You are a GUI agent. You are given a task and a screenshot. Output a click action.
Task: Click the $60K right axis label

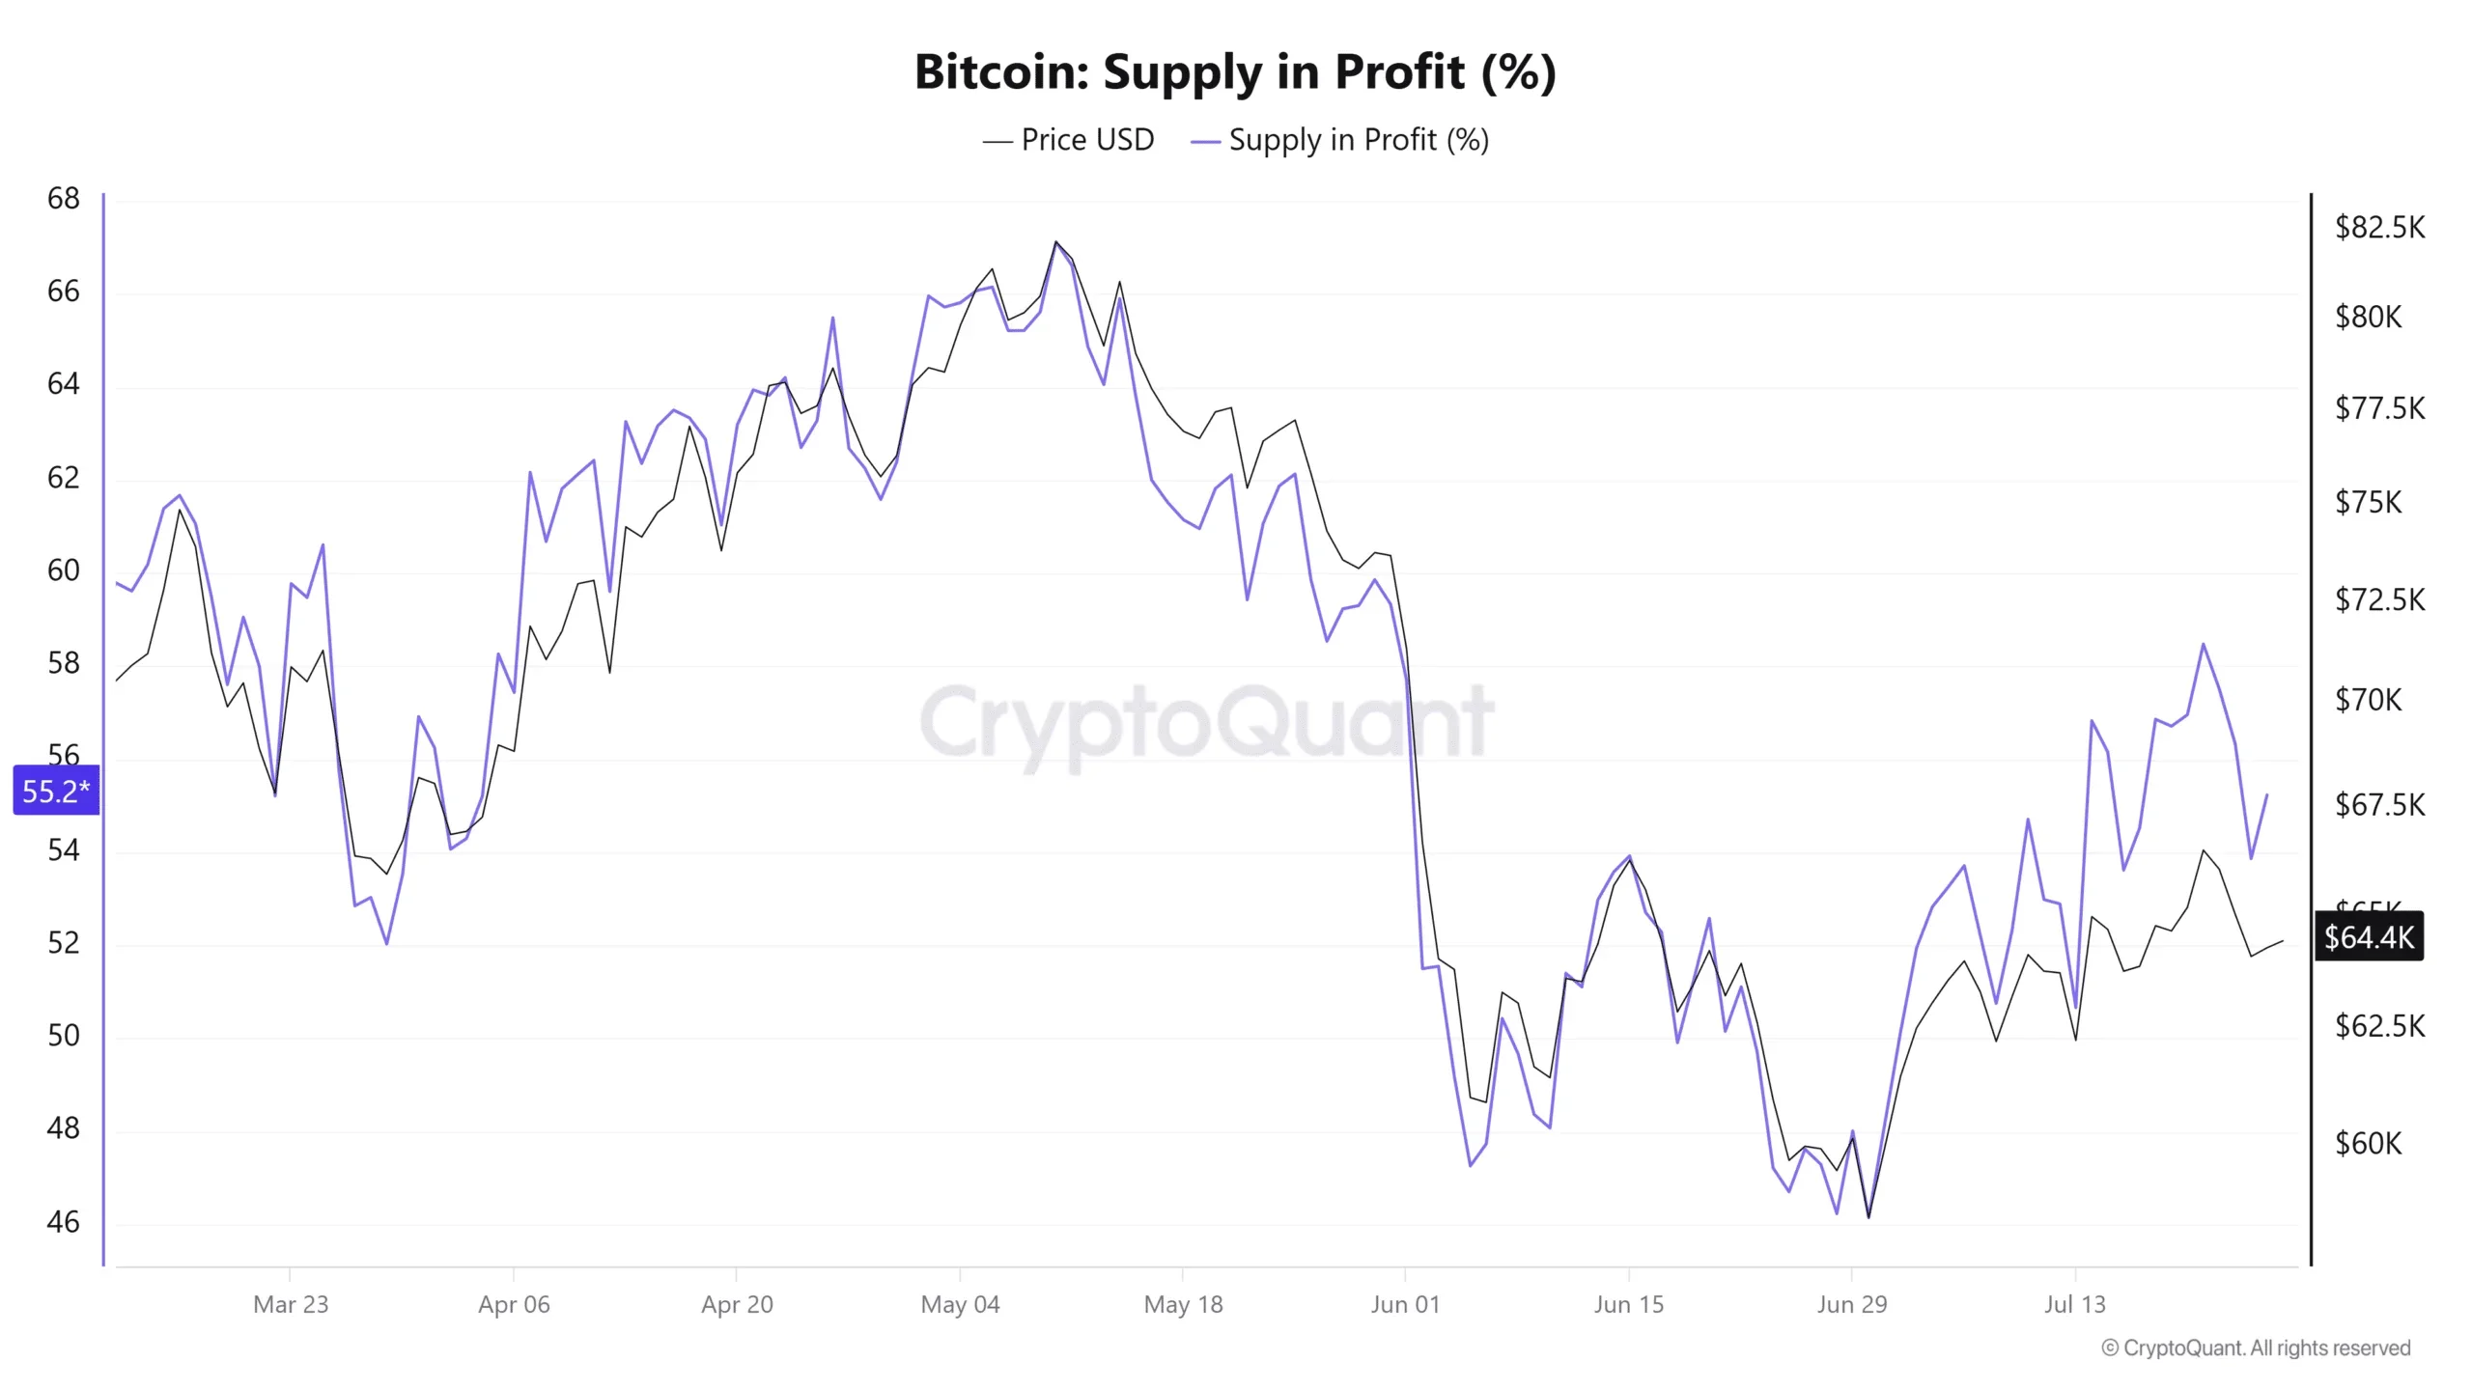point(2368,1143)
